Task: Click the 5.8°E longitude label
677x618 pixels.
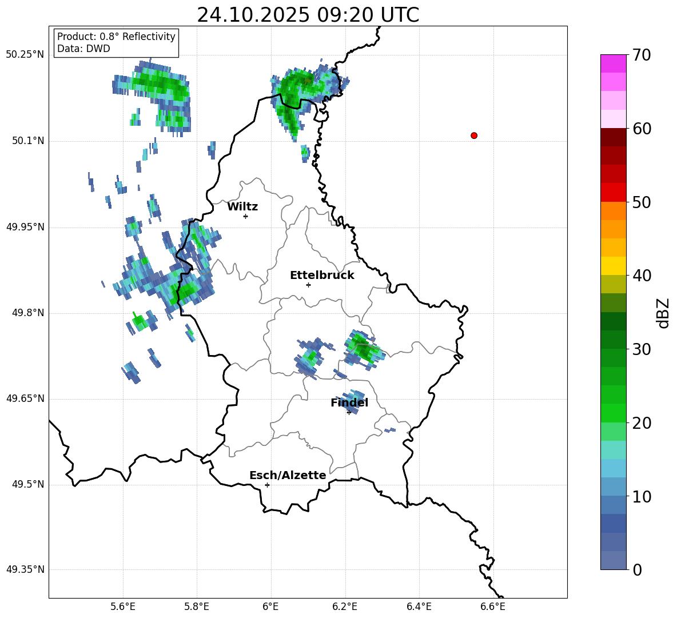Action: click(x=197, y=607)
